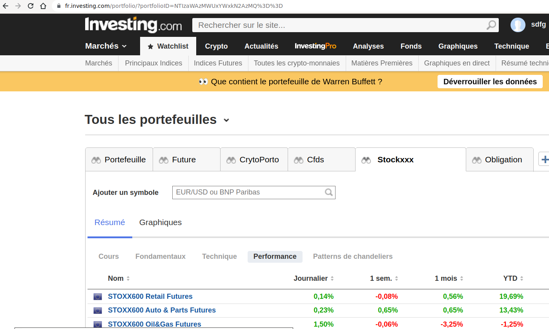This screenshot has height=329, width=549.
Task: Open the CrytoPorto watchlist tab
Action: 254,160
